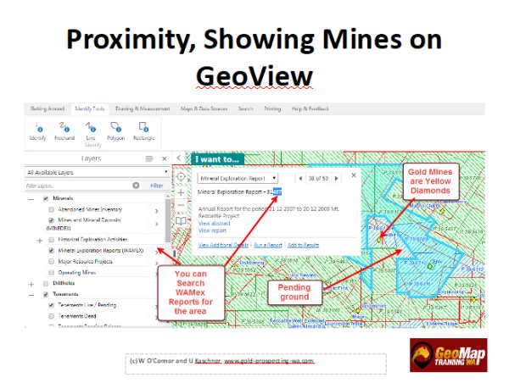Viewport: 509px width, 383px height.
Task: Uncheck Tenements Live / Pending layer
Action: click(x=51, y=305)
